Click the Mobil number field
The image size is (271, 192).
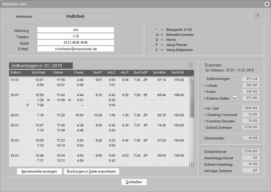pyautogui.click(x=75, y=43)
